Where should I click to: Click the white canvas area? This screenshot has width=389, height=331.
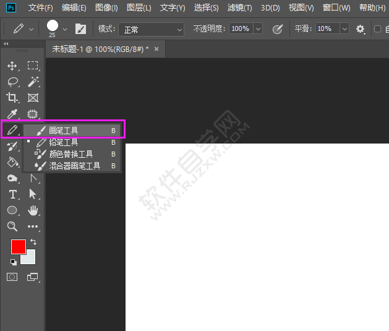coord(257,237)
